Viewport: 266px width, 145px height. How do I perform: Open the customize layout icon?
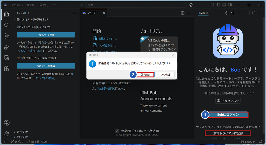click(212, 5)
